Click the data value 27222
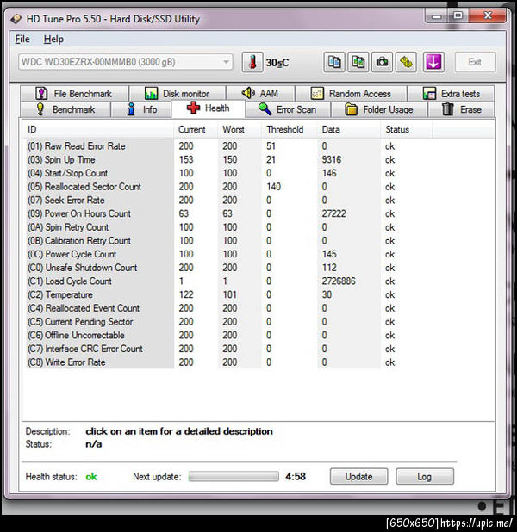The height and width of the screenshot is (532, 517). (x=334, y=213)
